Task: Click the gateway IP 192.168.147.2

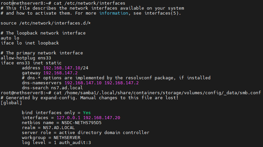Action: click(x=60, y=73)
